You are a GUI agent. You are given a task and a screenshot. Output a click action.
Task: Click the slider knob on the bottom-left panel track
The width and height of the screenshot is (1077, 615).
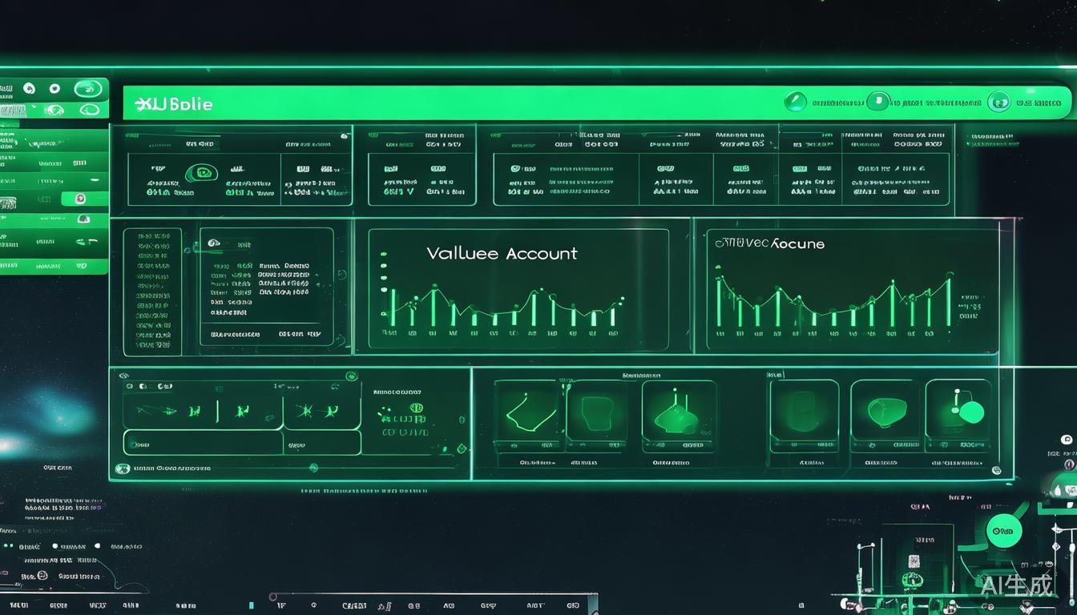tap(313, 468)
